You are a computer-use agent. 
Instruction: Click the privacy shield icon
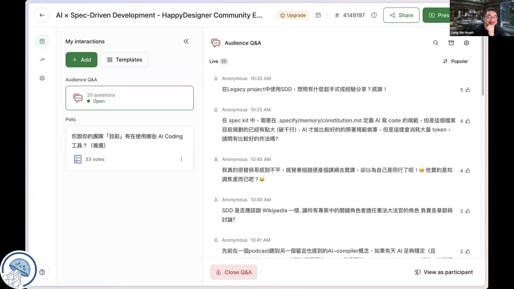[374, 15]
